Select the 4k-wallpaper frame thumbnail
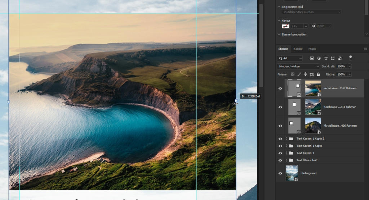Viewport: 369px width, 200px height. (x=294, y=126)
